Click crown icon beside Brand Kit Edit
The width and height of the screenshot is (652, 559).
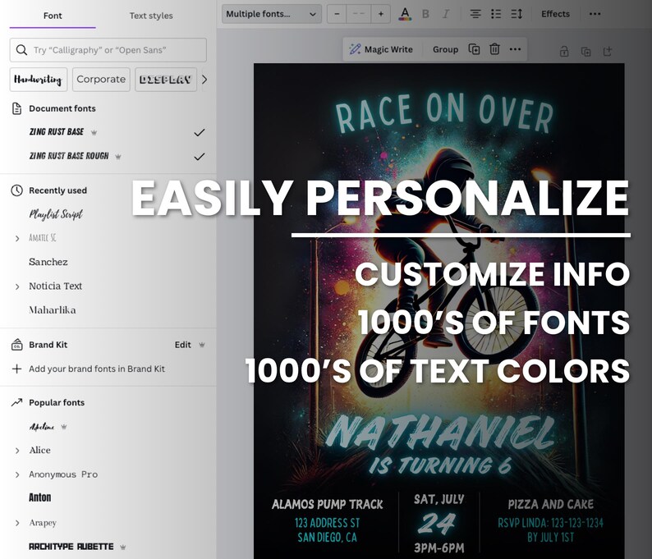[202, 345]
